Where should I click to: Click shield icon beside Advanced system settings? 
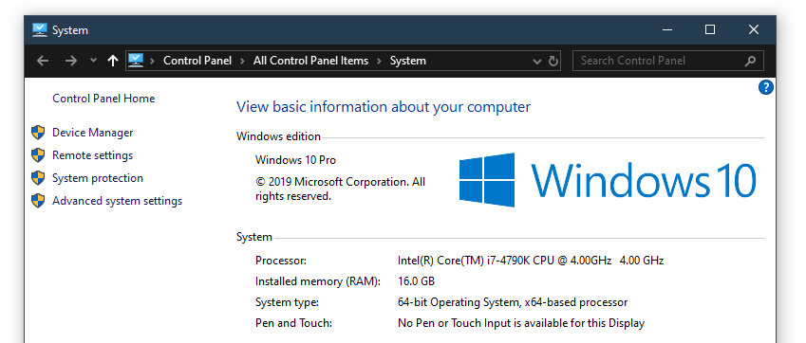(38, 201)
